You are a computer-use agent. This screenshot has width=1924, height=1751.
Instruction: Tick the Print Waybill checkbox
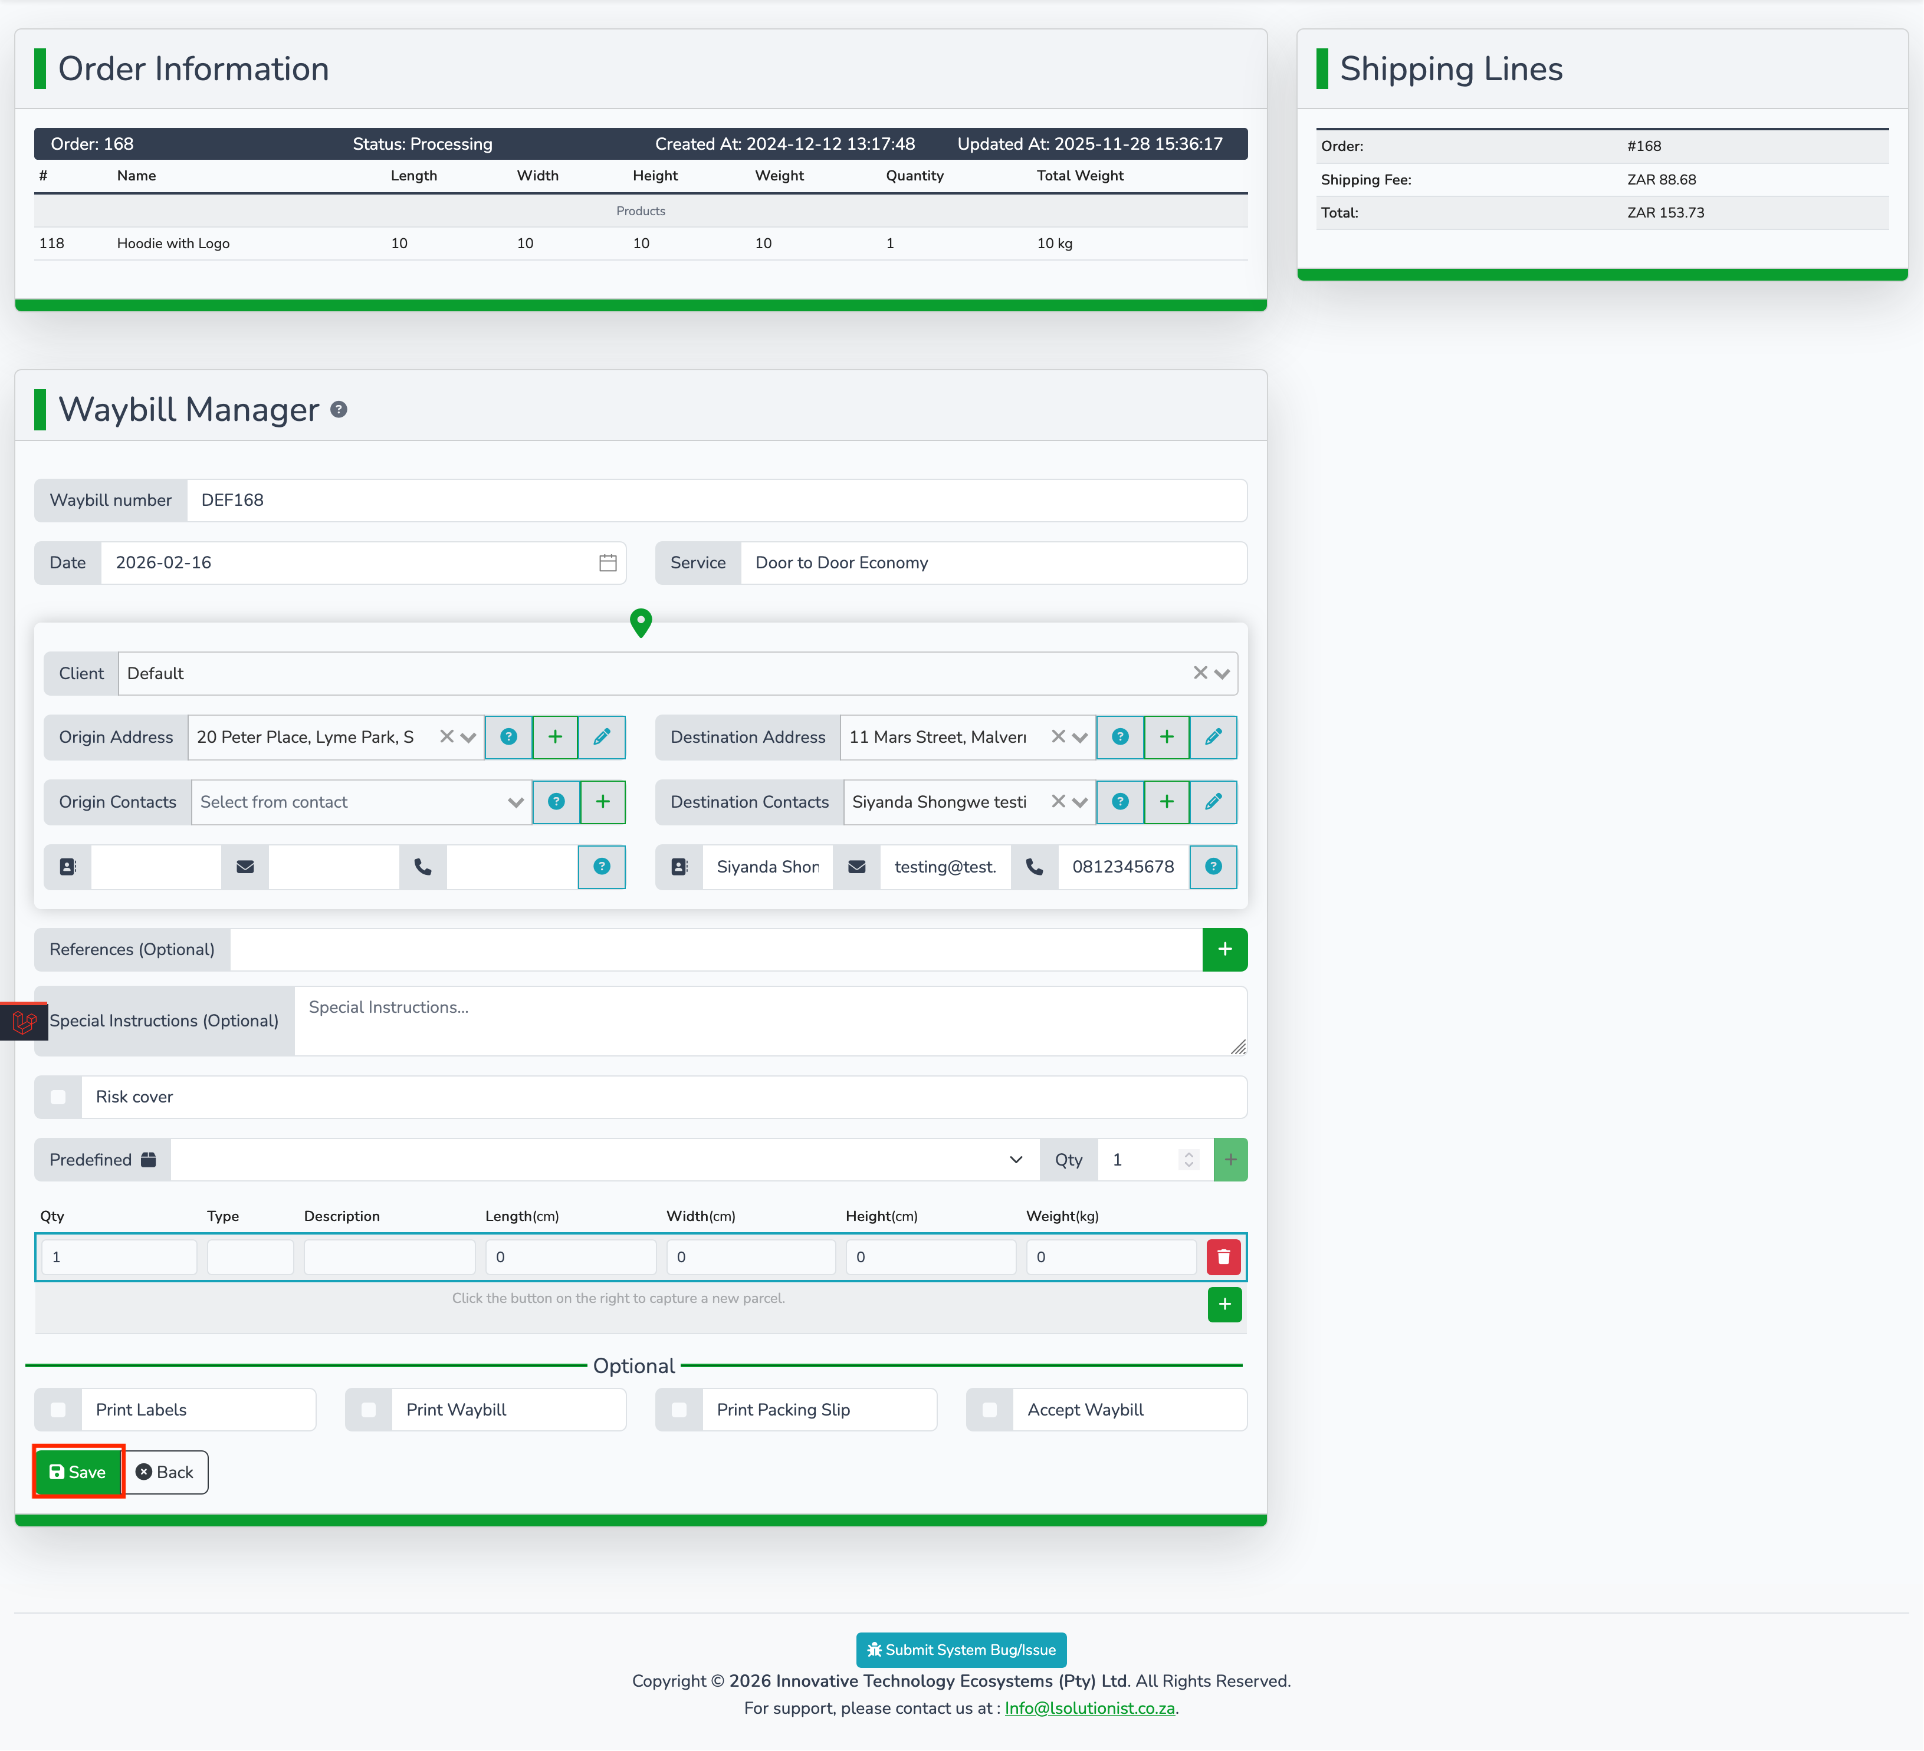(369, 1410)
